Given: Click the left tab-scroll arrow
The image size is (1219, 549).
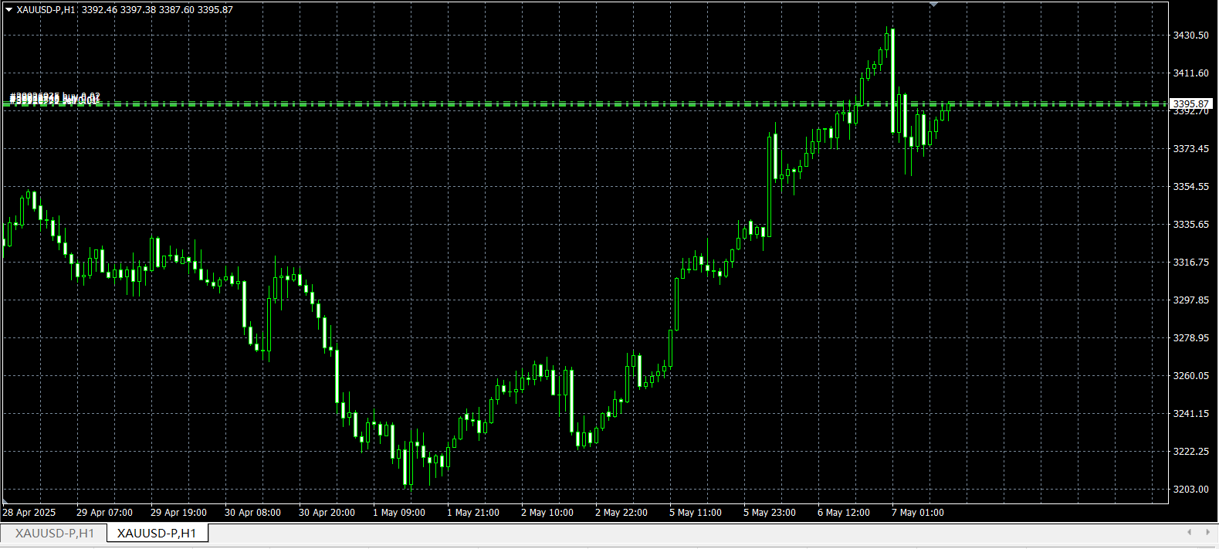Looking at the screenshot, I should point(1189,532).
